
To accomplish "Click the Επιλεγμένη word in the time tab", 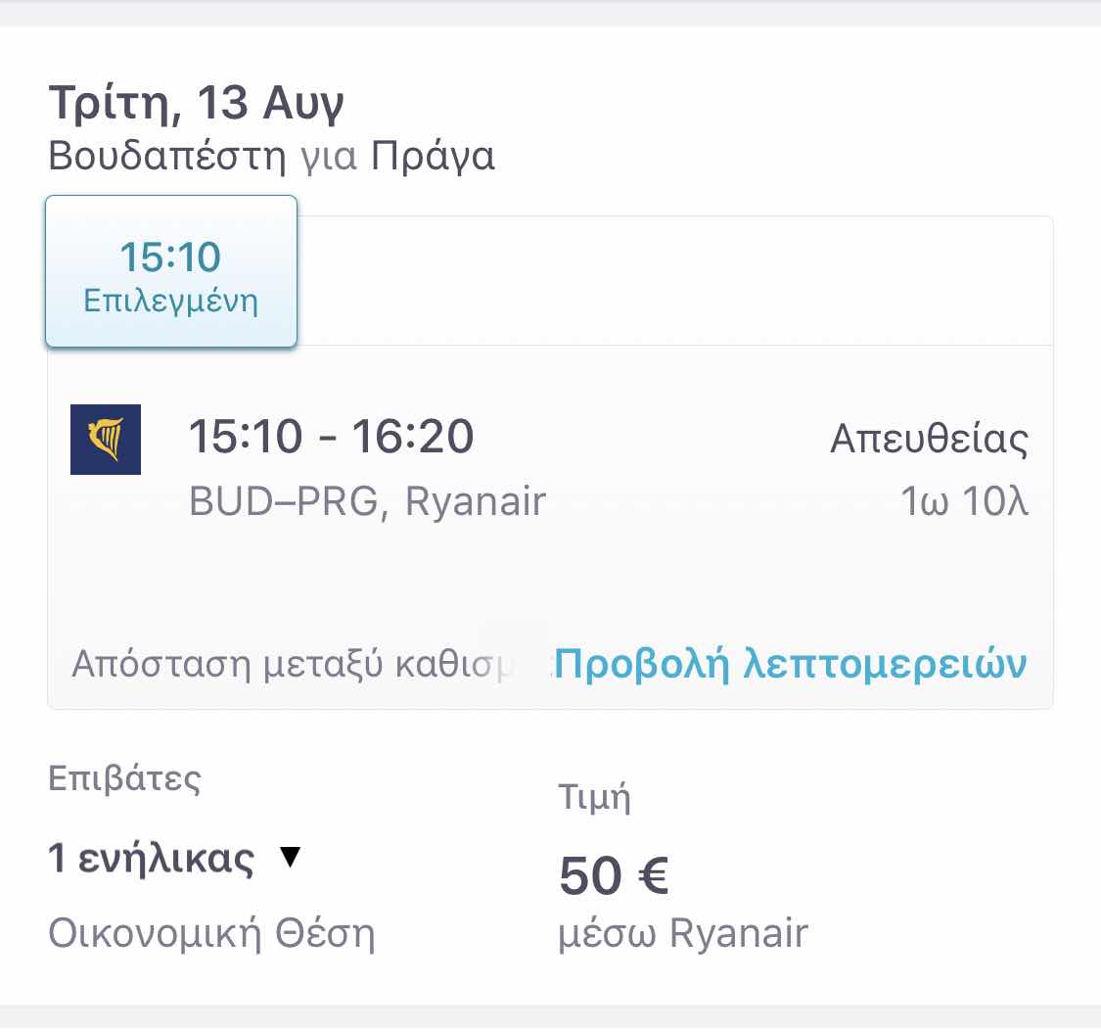I will (x=171, y=301).
